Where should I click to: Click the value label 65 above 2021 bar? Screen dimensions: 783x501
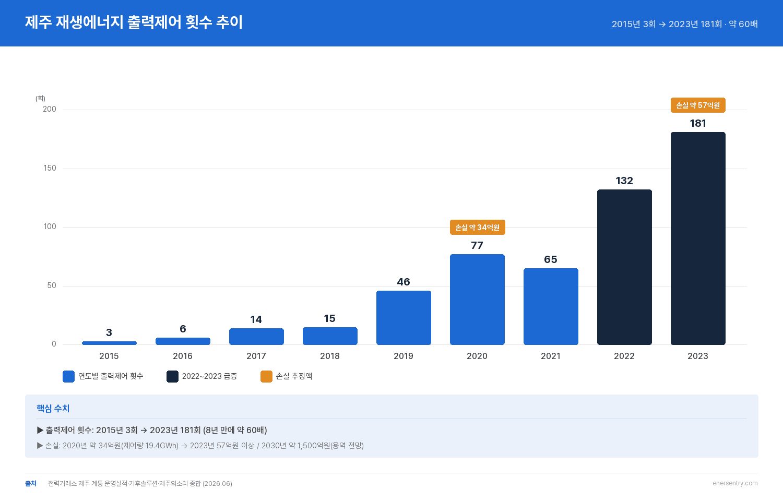point(551,259)
